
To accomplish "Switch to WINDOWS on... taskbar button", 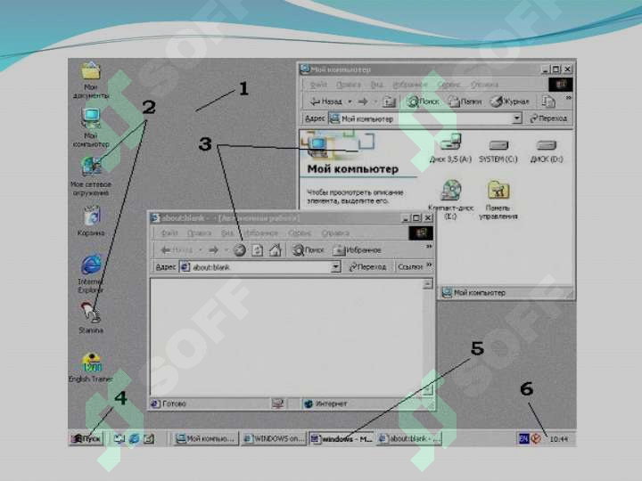I will pos(274,438).
